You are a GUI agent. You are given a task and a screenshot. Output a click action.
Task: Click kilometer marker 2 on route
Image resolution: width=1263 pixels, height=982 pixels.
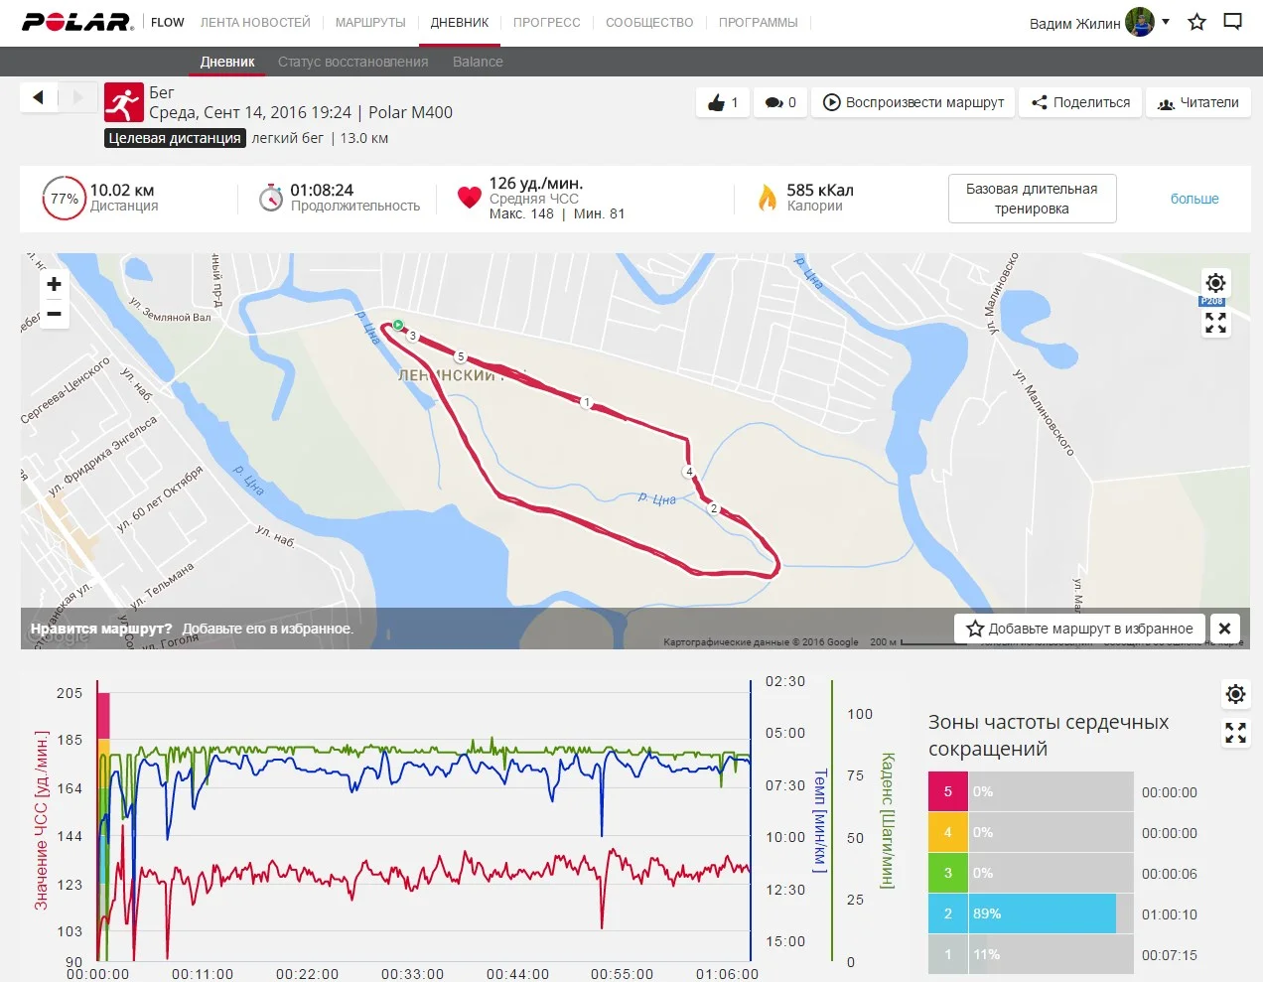coord(713,508)
